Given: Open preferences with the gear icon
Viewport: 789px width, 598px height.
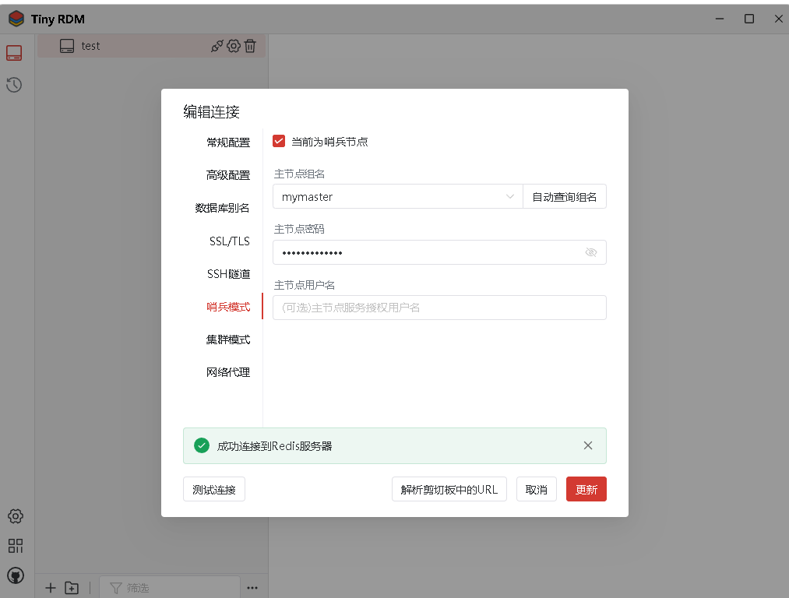Looking at the screenshot, I should point(15,515).
